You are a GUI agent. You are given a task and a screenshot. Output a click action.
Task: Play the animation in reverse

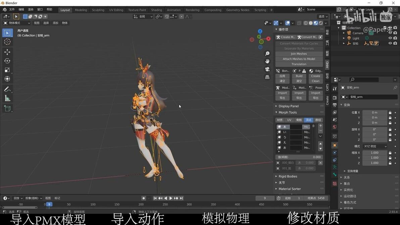(x=165, y=198)
